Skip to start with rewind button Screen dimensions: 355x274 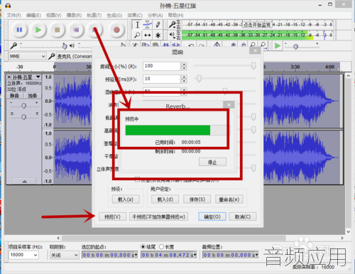pyautogui.click(x=76, y=30)
